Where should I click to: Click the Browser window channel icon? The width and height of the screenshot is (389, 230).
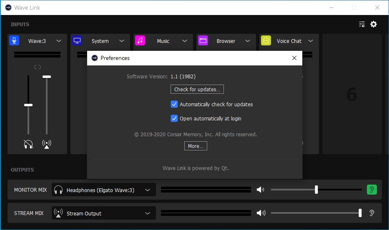coord(203,41)
